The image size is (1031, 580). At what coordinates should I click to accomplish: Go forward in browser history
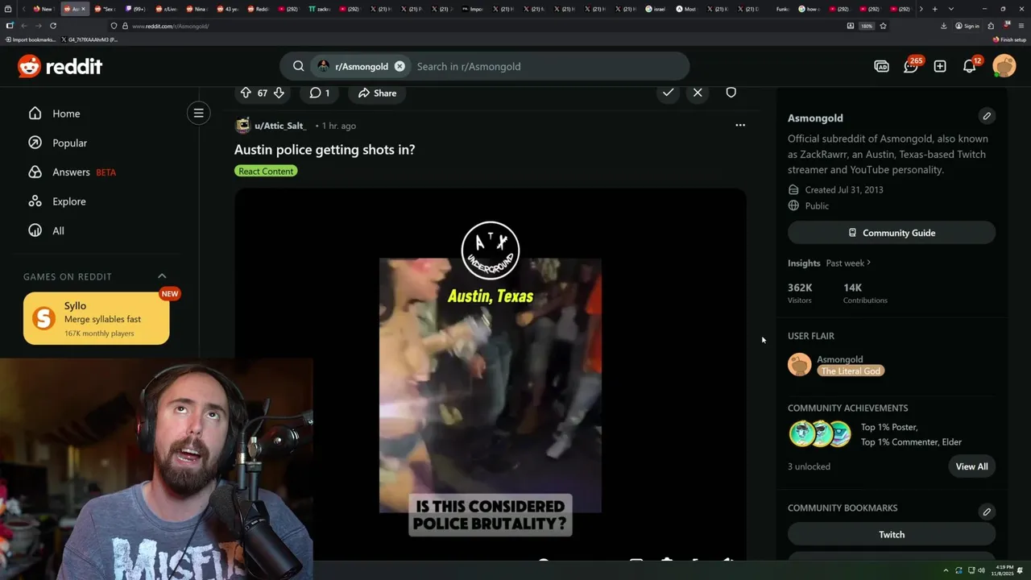coord(38,26)
